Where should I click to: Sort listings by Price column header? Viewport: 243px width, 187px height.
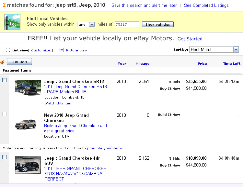pos(202,63)
